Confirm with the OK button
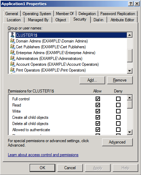This screenshot has width=141, height=175. (x=42, y=168)
